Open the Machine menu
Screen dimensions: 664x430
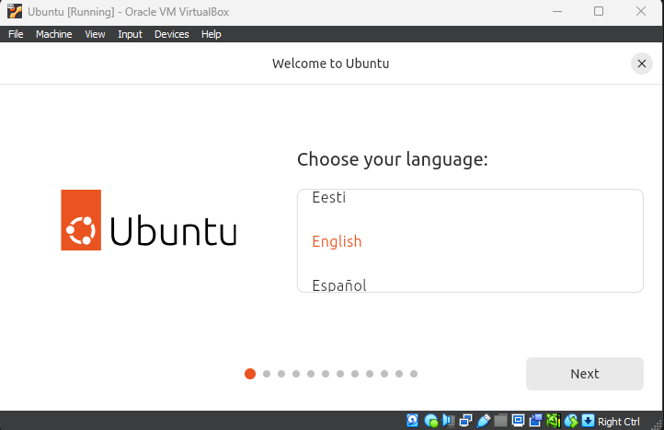(x=53, y=34)
